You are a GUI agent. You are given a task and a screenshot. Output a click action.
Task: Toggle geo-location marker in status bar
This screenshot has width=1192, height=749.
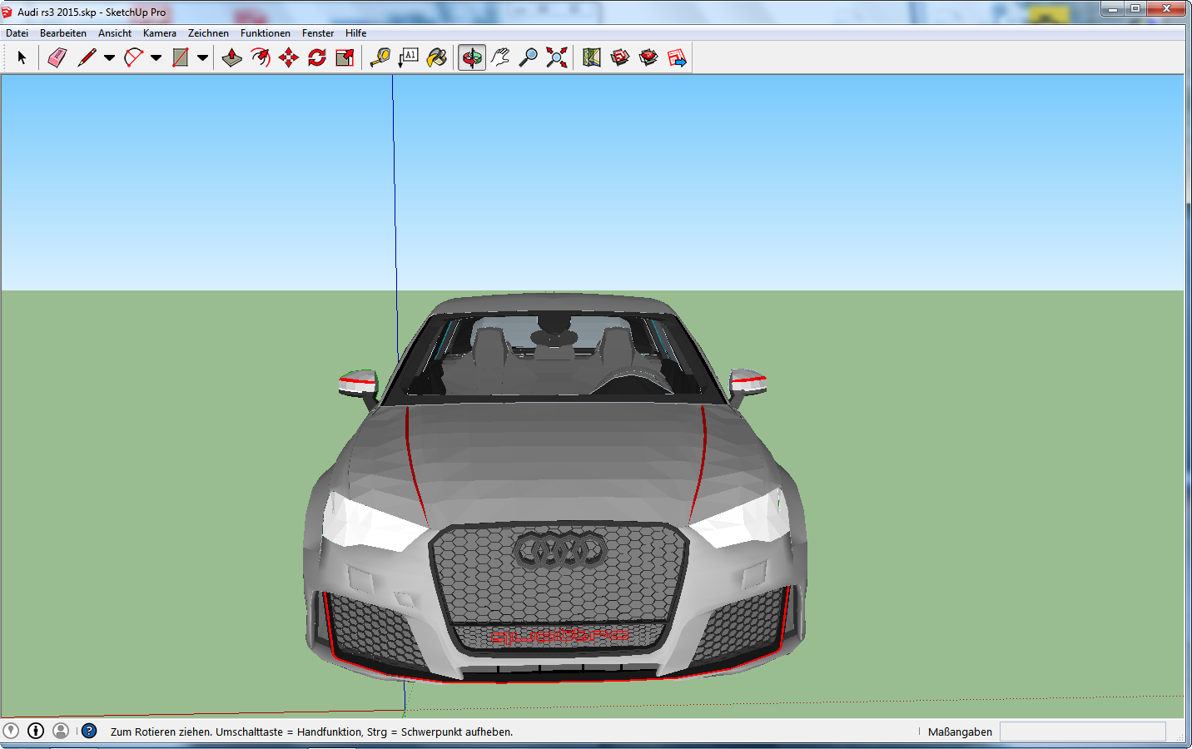[11, 731]
